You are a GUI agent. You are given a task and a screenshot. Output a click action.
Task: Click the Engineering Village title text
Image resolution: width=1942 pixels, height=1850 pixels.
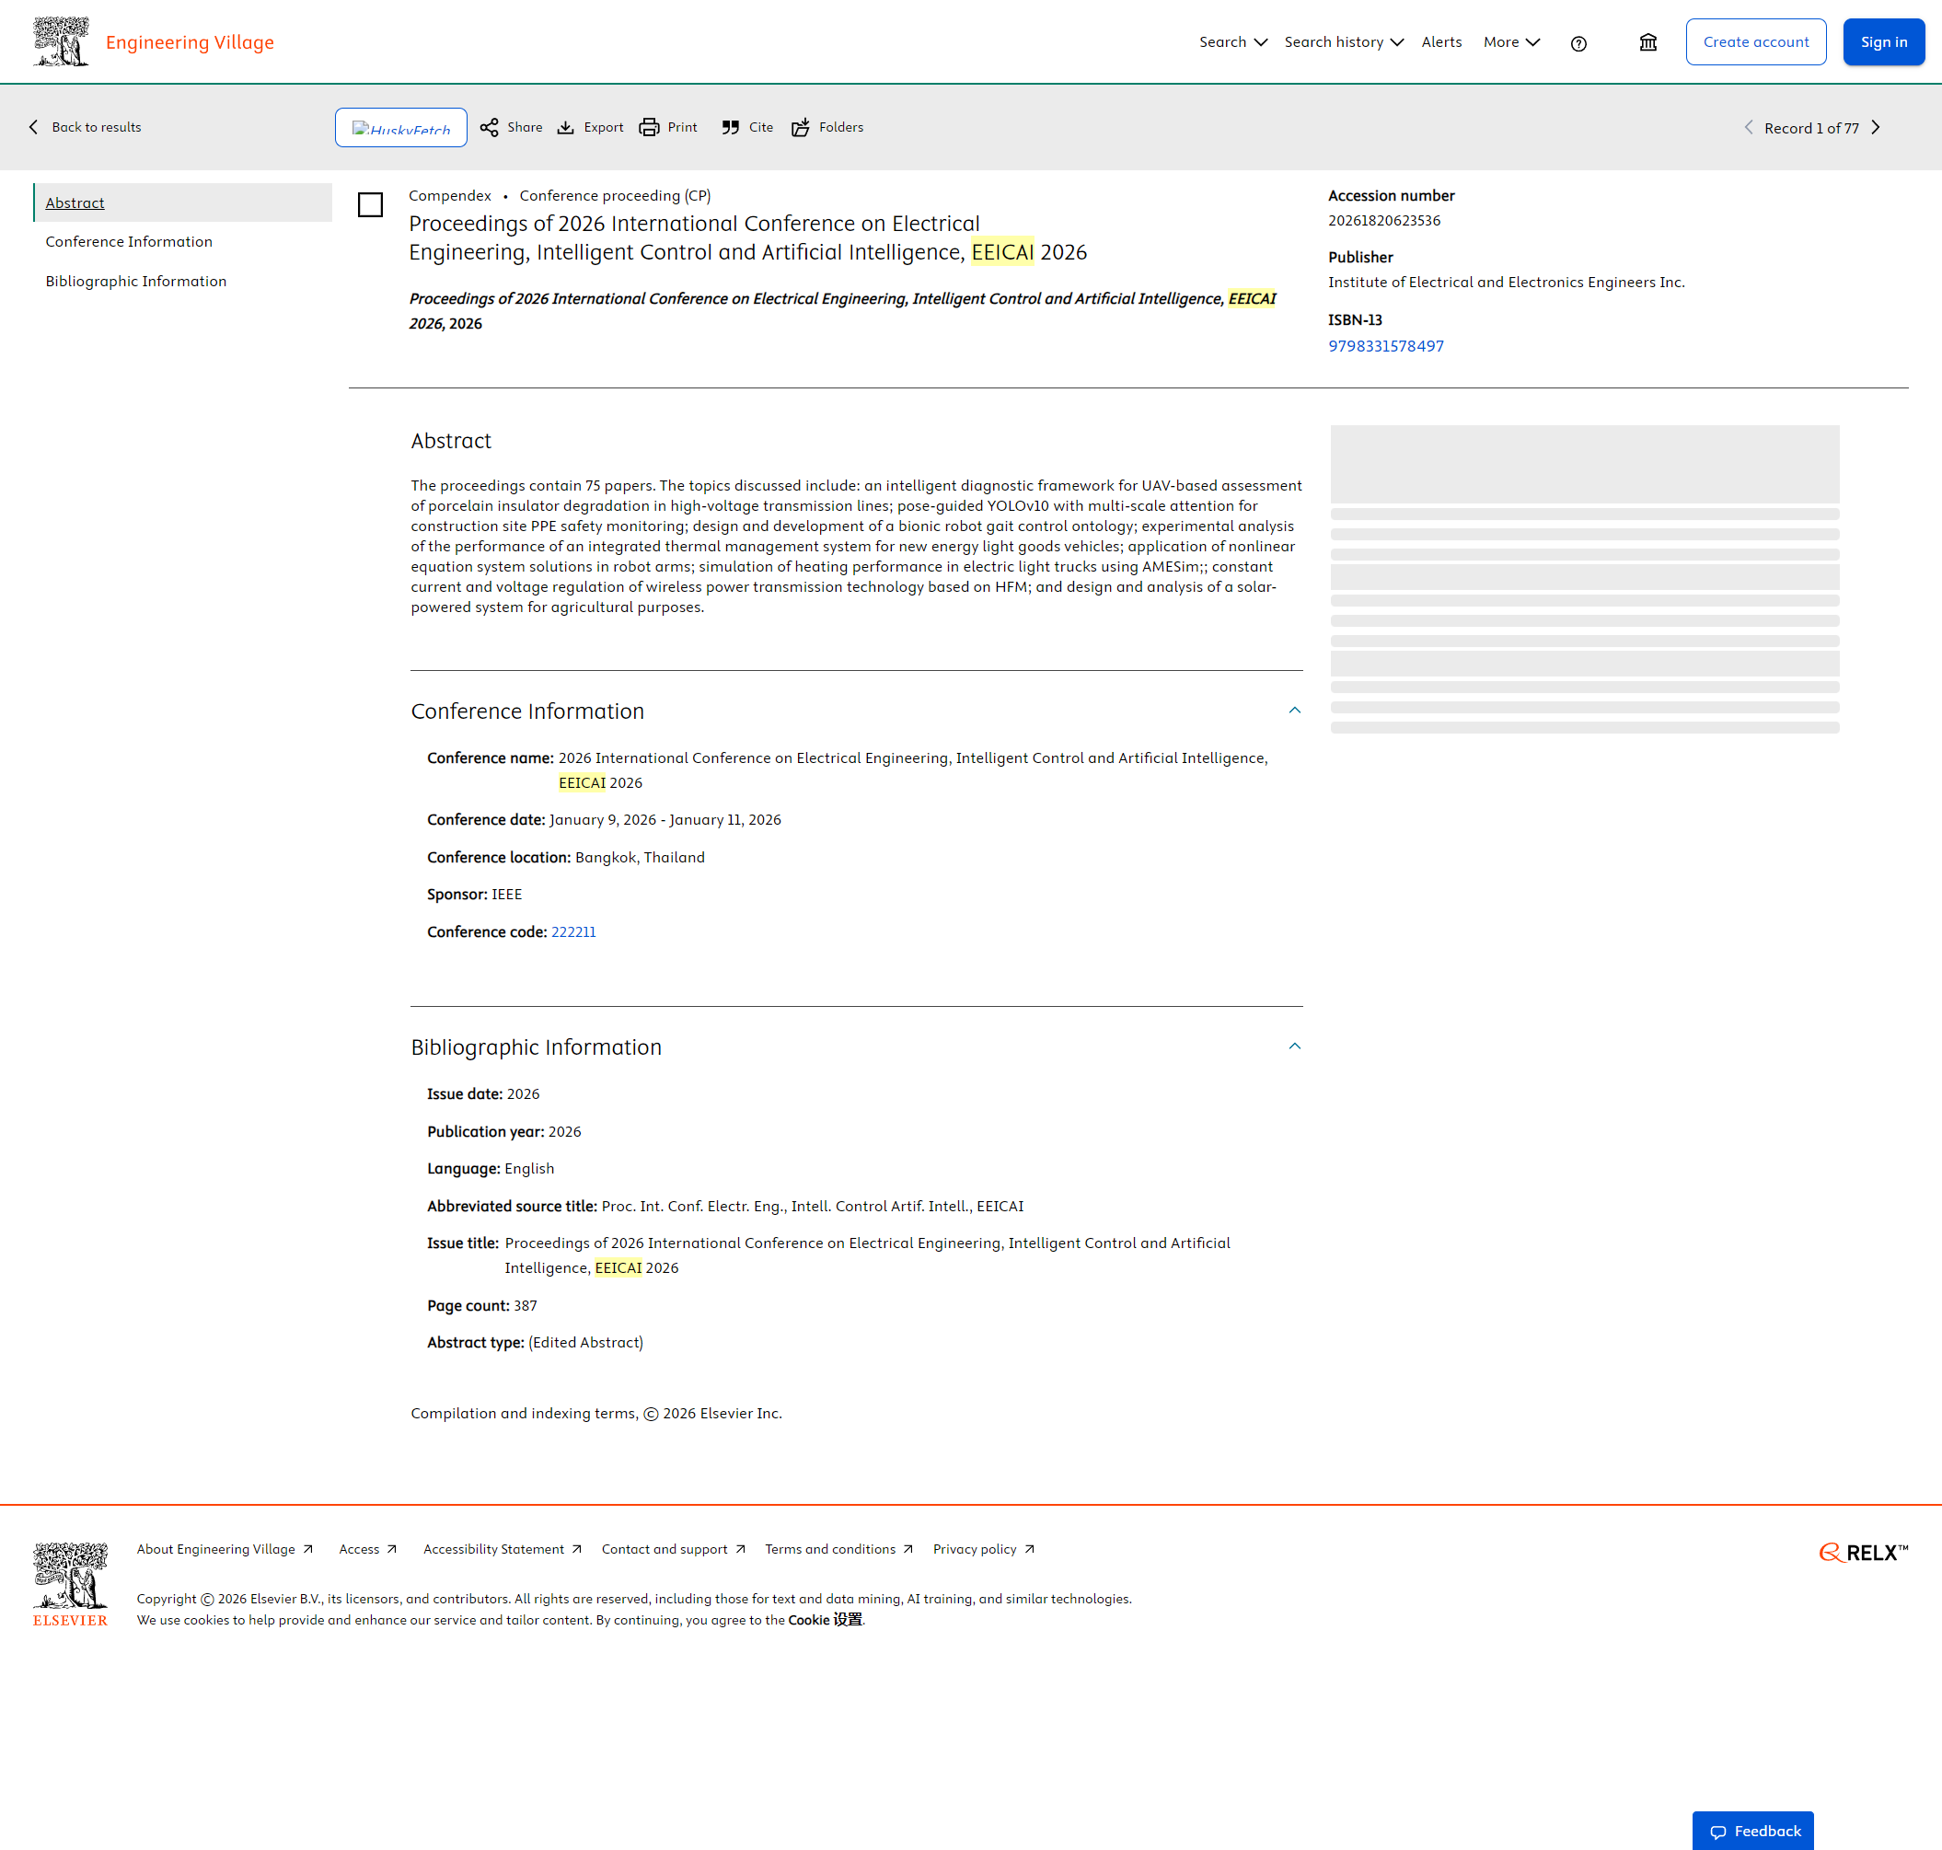tap(190, 42)
